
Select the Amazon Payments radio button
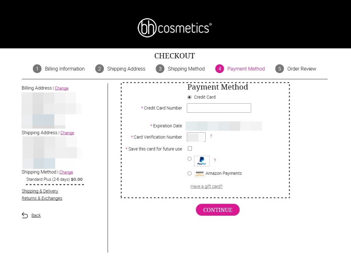coord(190,173)
